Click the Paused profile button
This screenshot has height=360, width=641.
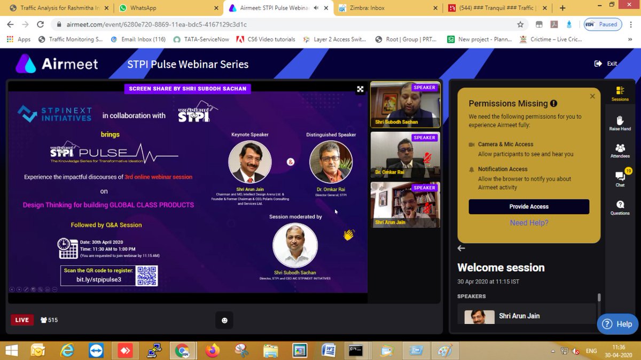[601, 25]
